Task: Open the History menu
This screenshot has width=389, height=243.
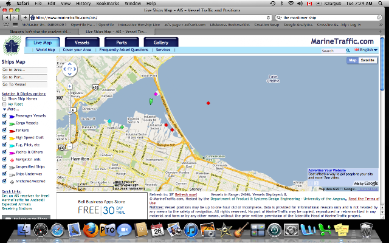Action: [x=83, y=3]
